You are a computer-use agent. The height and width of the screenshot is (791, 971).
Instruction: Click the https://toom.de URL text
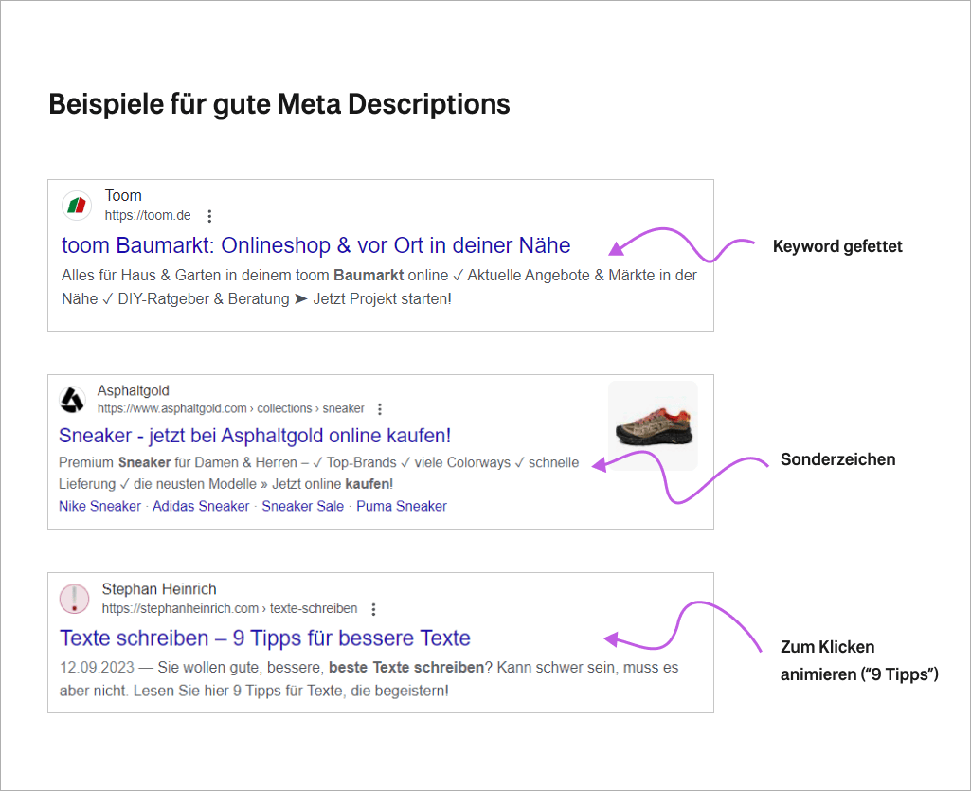148,216
